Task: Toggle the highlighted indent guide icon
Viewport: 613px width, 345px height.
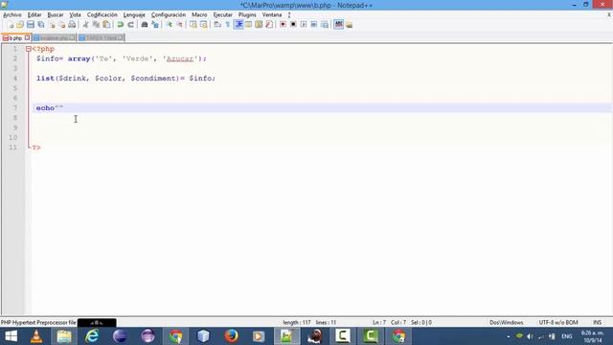Action: 238,25
